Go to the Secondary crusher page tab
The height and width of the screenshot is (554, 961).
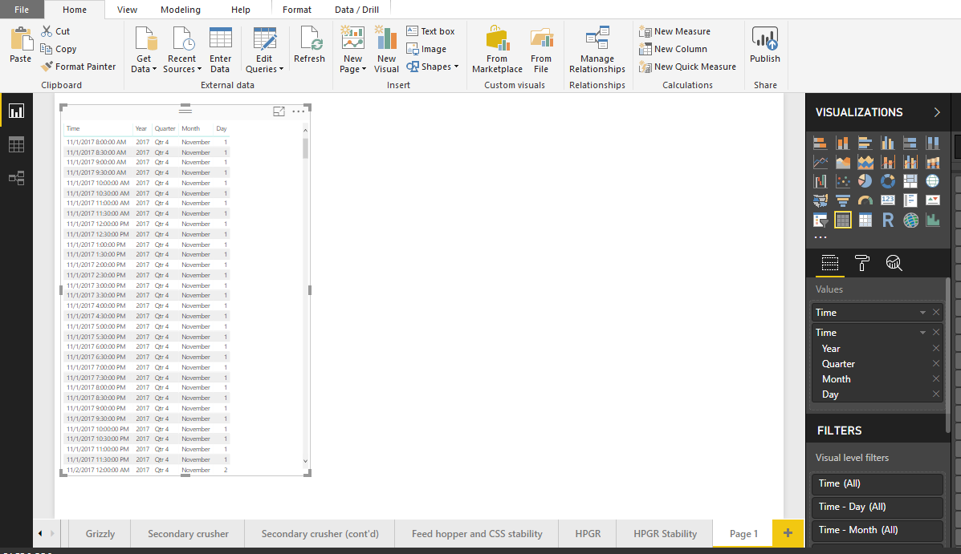(188, 534)
